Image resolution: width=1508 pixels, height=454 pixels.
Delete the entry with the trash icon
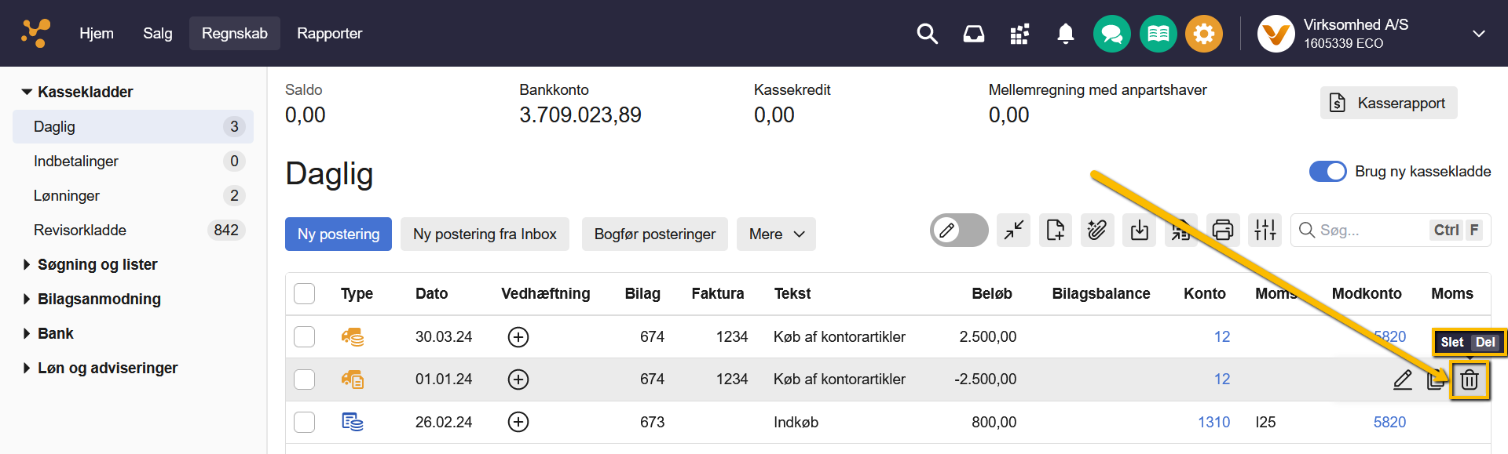pos(1469,380)
